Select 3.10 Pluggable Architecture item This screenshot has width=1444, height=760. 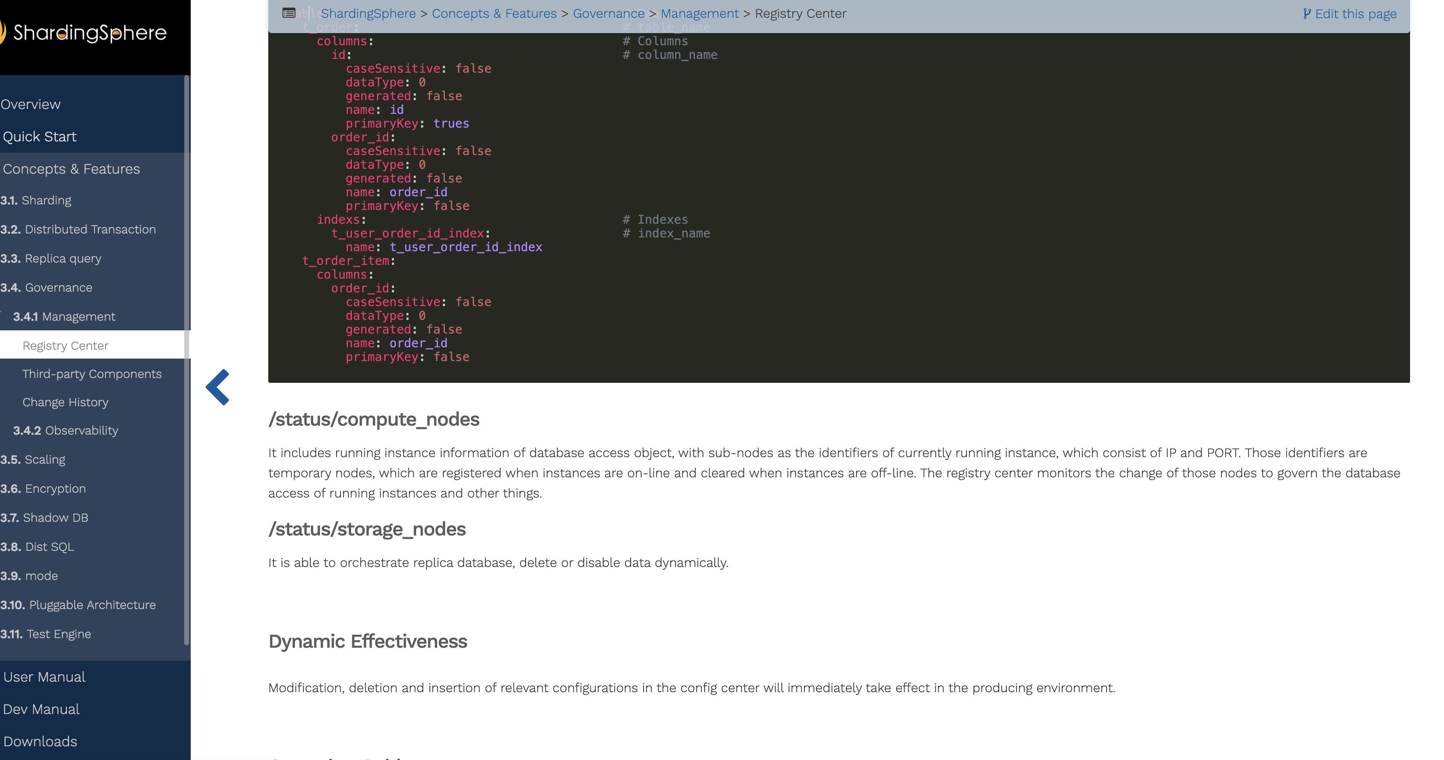pos(78,605)
